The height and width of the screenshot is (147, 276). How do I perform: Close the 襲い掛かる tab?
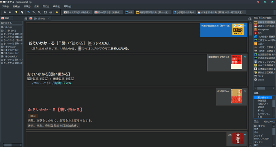(49, 18)
